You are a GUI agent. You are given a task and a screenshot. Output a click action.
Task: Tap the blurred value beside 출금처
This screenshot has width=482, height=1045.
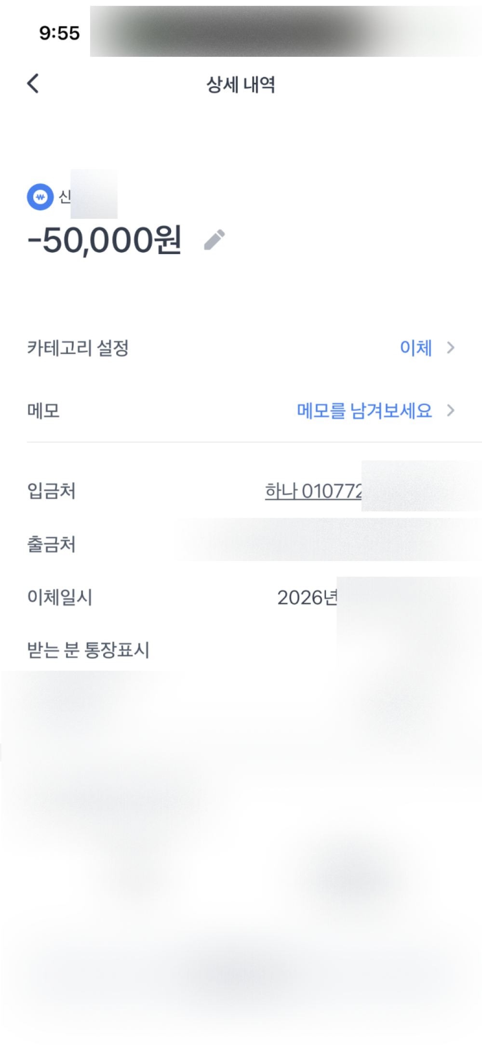[x=328, y=540]
